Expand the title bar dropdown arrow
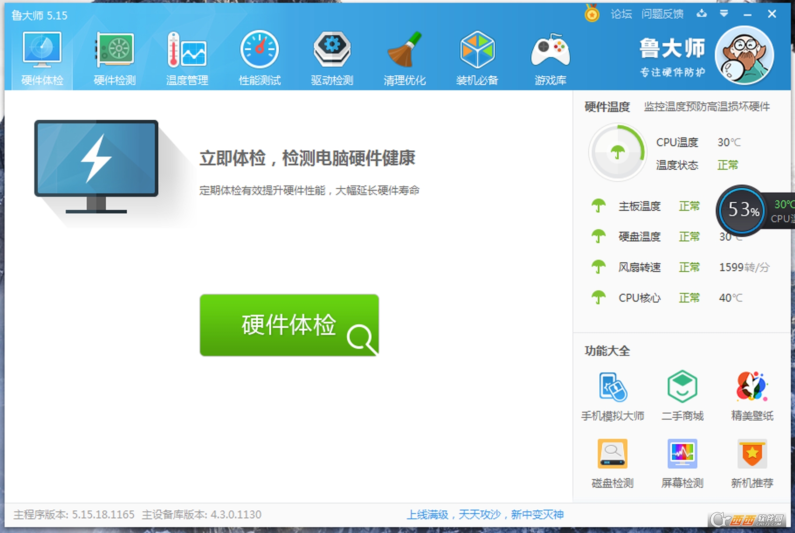The width and height of the screenshot is (795, 533). (x=724, y=14)
